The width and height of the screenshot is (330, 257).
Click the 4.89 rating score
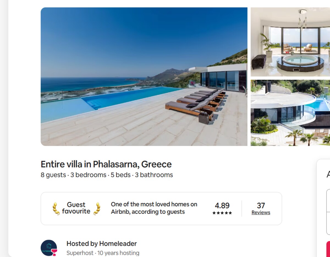[x=222, y=206]
